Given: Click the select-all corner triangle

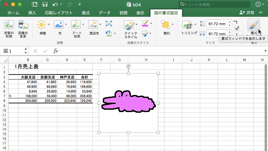Looking at the screenshot, I should point(5,60).
